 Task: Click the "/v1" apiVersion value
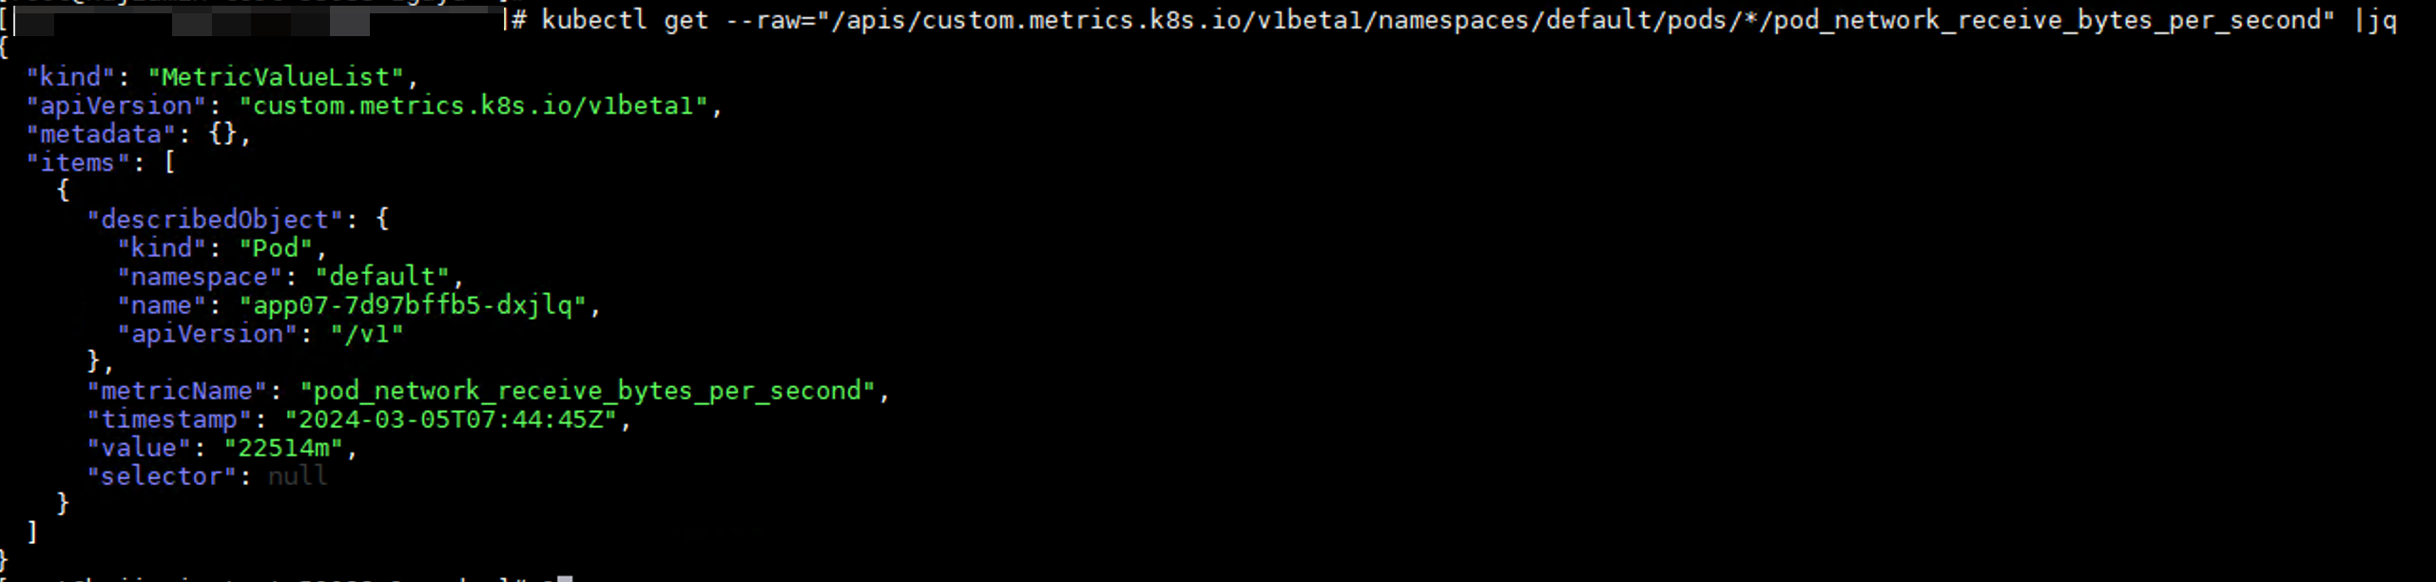(367, 334)
